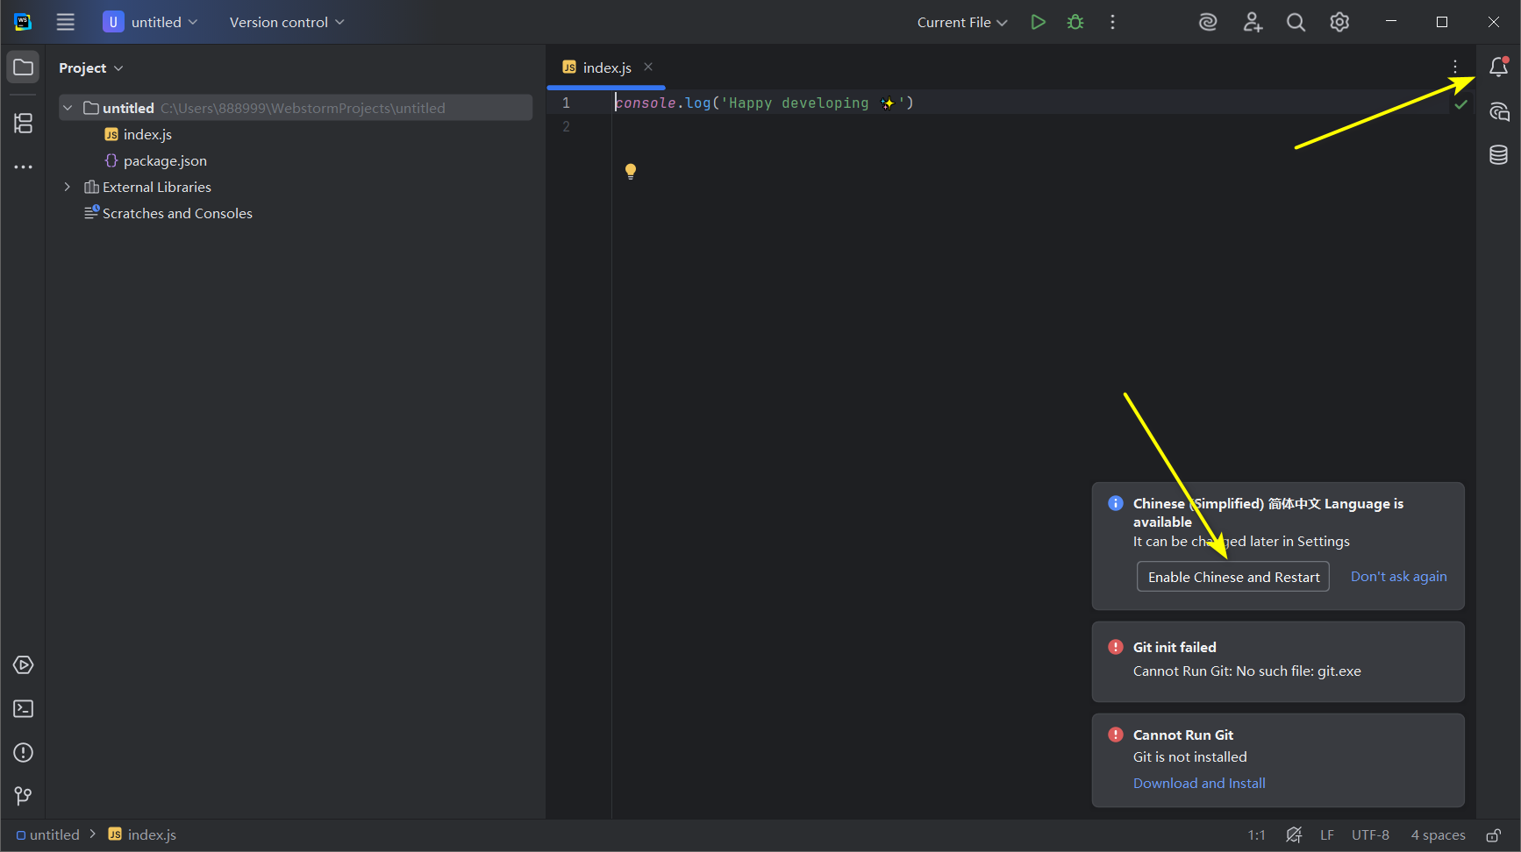This screenshot has width=1521, height=852.
Task: Open AI chat tool window on right sidebar
Action: tap(1499, 111)
